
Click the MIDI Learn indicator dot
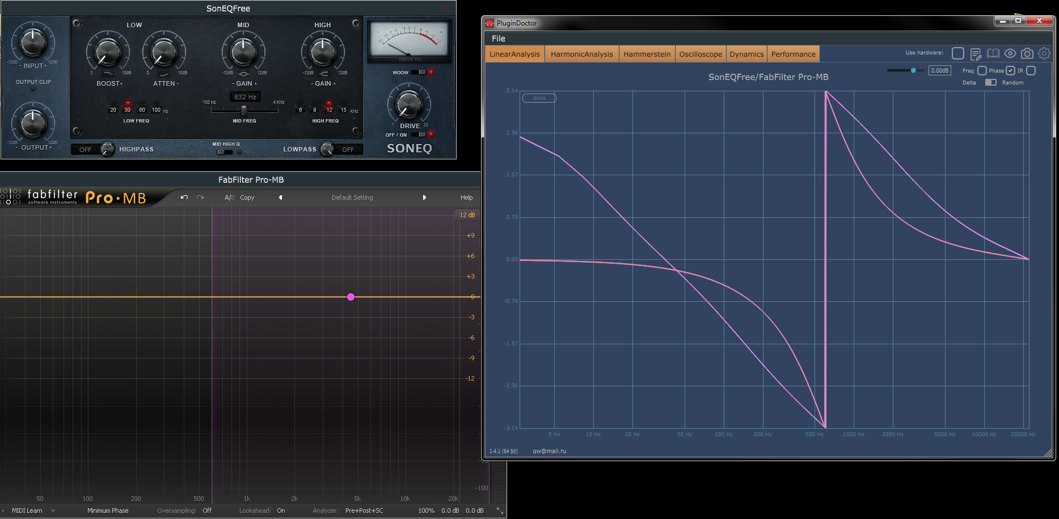pos(3,510)
